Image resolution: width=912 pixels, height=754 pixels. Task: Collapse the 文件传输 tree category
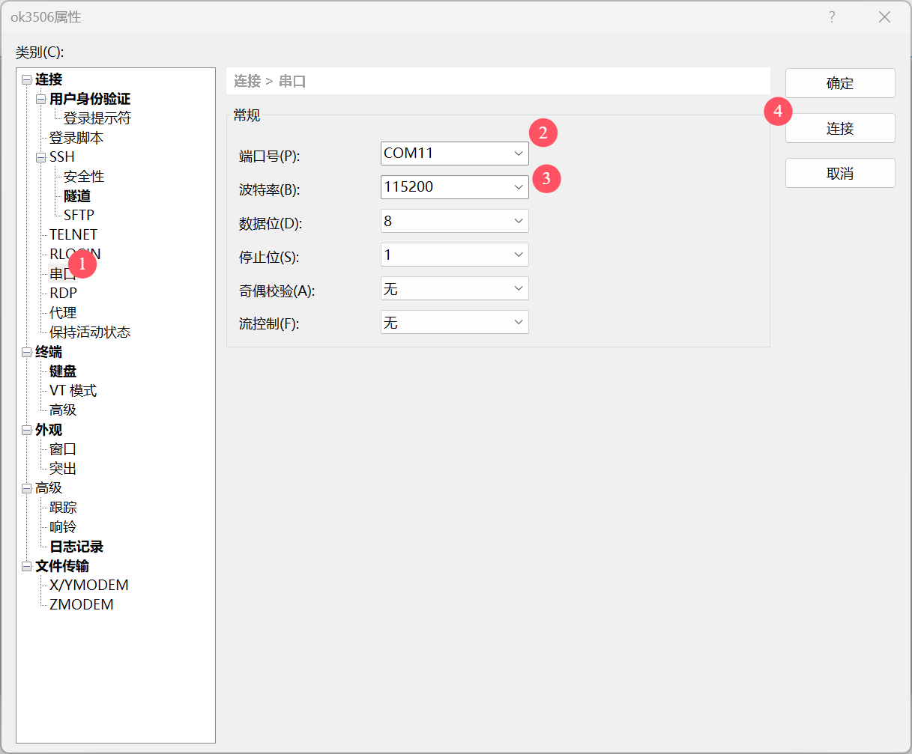click(x=27, y=566)
